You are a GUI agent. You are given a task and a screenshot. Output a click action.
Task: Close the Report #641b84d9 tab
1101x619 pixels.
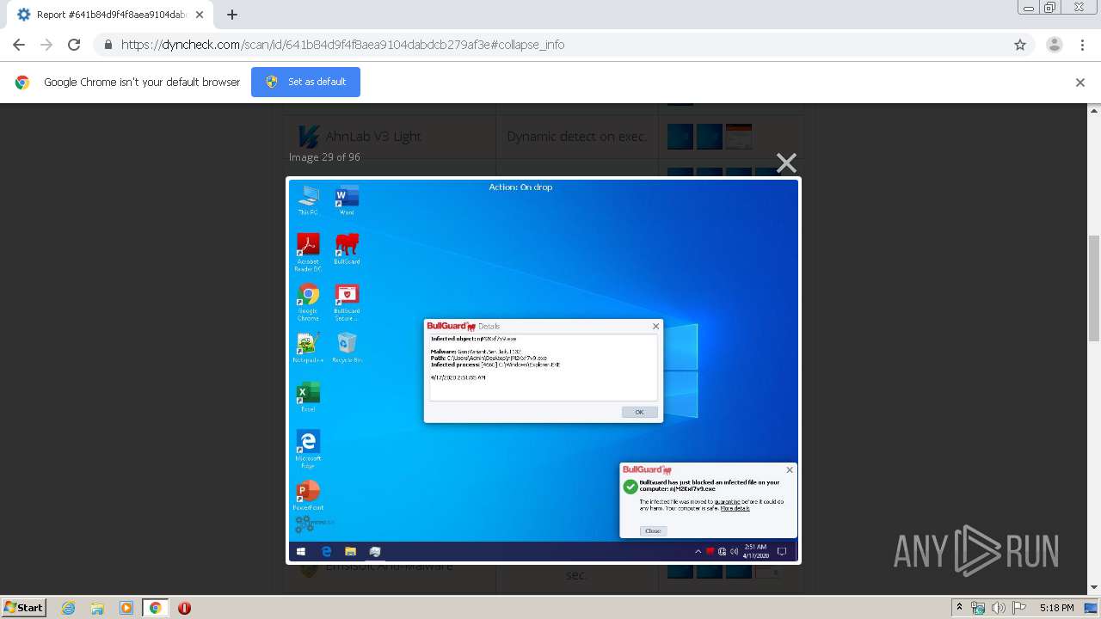point(200,15)
